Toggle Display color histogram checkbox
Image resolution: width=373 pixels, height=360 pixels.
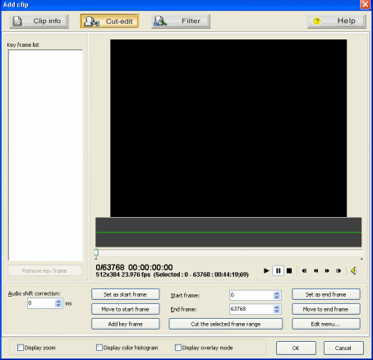(x=99, y=348)
